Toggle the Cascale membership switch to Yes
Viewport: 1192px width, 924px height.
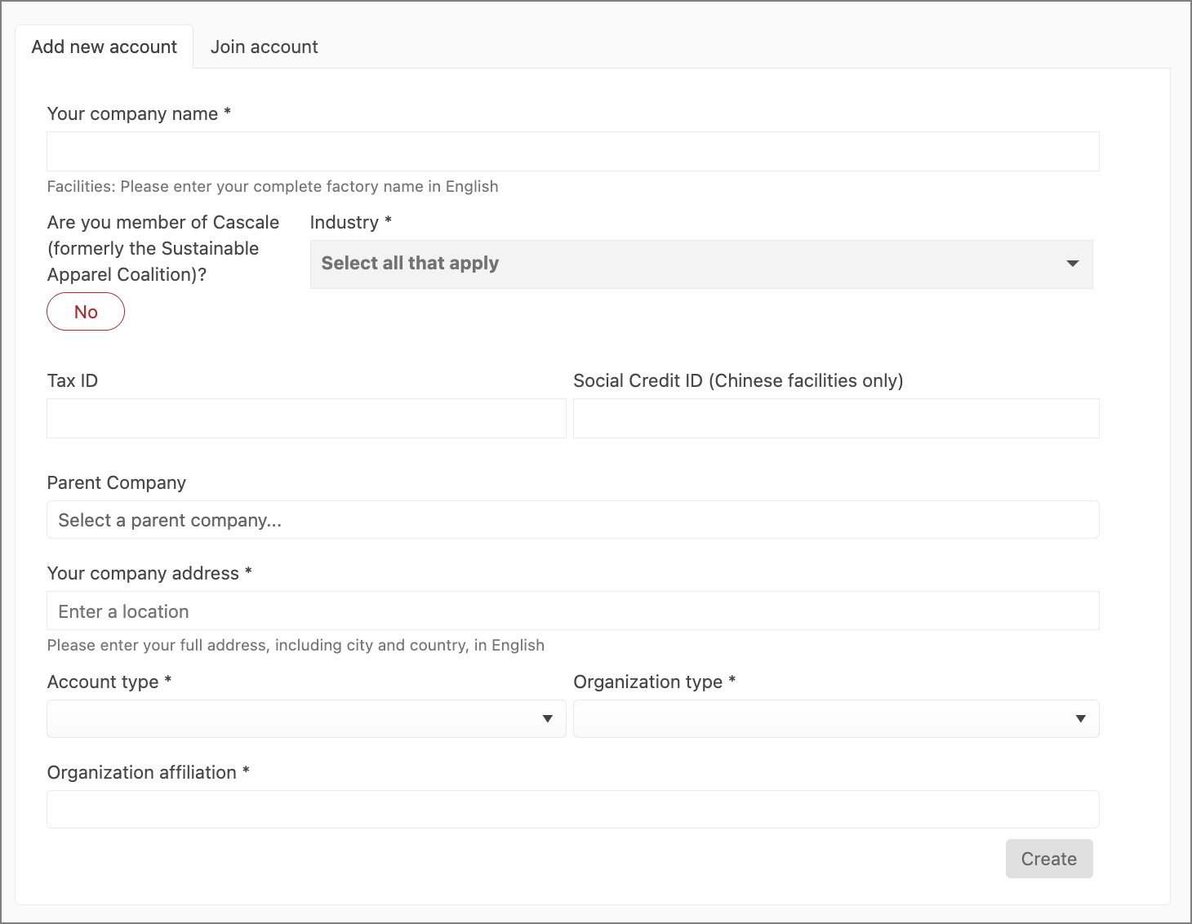point(86,311)
